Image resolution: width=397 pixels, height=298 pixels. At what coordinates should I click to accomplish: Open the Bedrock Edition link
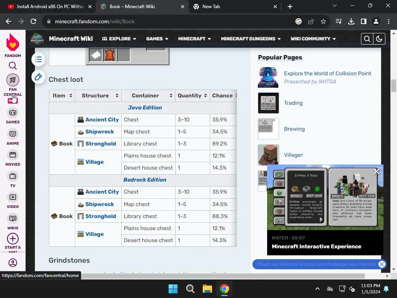(145, 180)
